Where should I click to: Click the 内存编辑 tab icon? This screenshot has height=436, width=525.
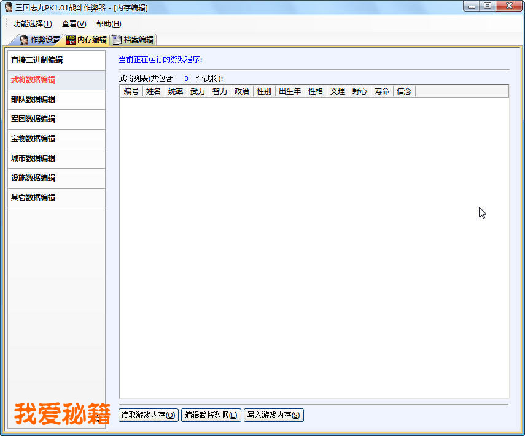coord(71,40)
